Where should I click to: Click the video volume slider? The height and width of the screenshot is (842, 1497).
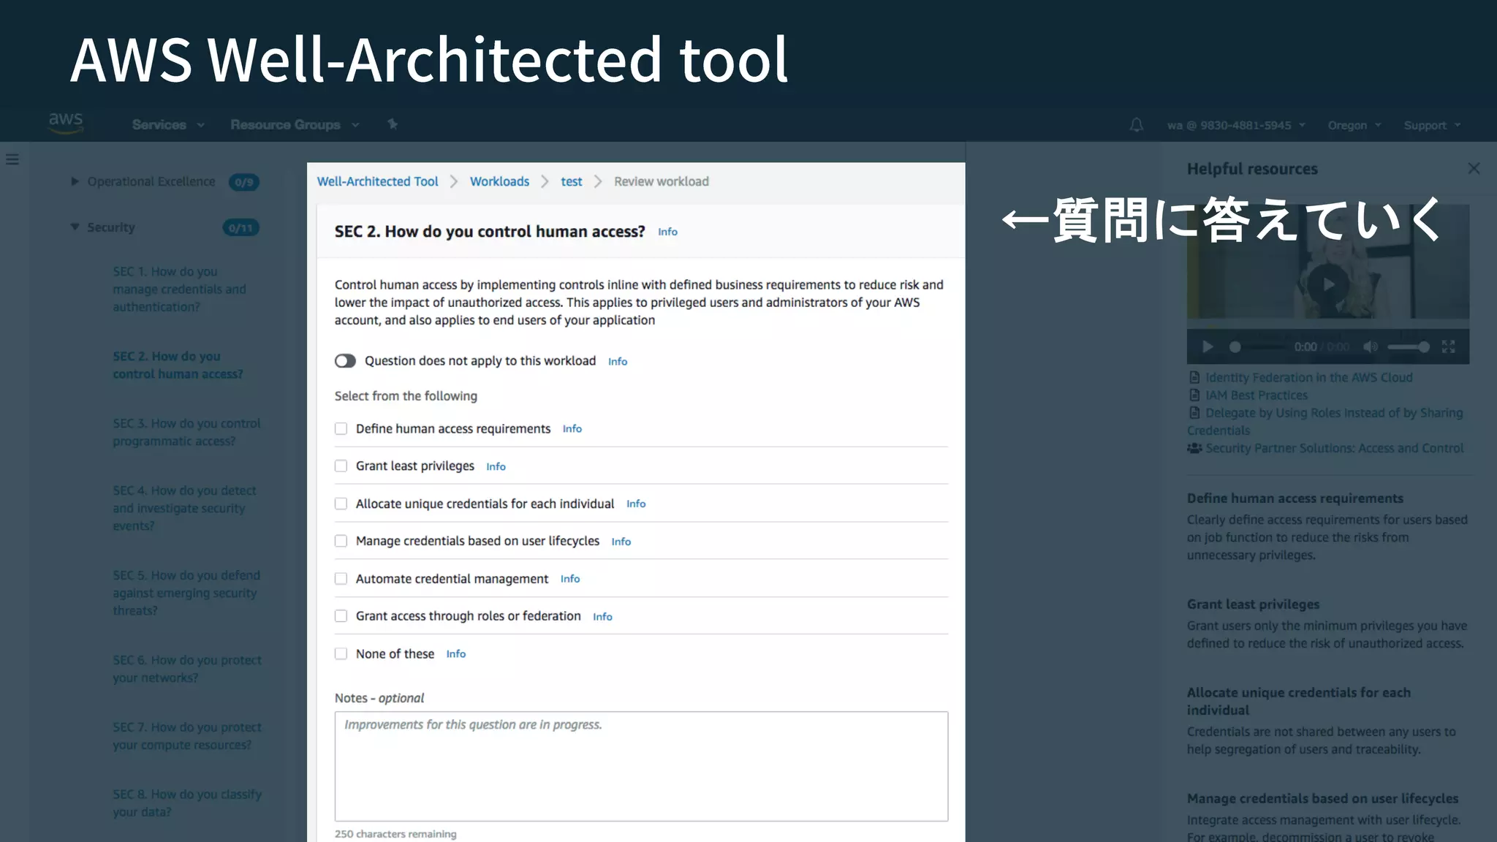point(1408,347)
